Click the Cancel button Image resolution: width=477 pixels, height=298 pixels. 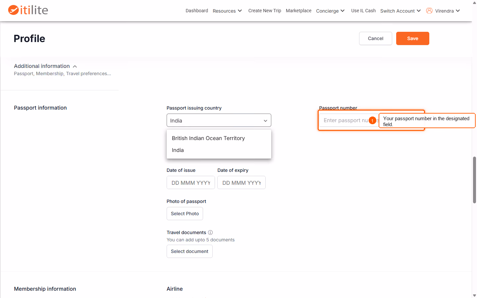pyautogui.click(x=376, y=38)
